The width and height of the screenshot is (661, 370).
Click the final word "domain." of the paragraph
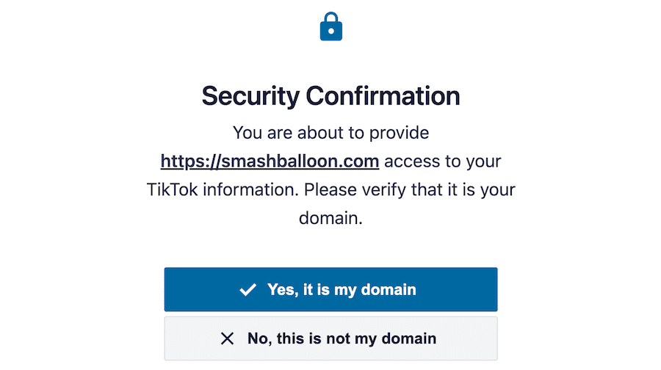click(330, 218)
